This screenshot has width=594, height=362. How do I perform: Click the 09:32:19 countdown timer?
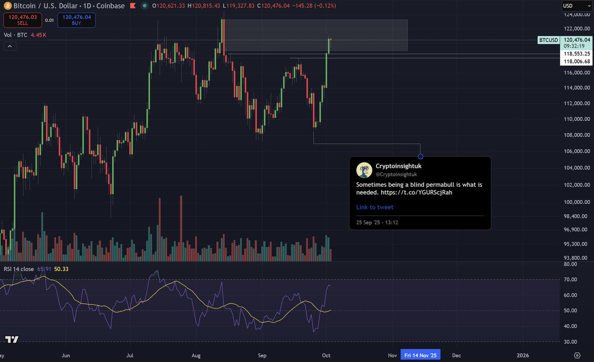click(575, 46)
